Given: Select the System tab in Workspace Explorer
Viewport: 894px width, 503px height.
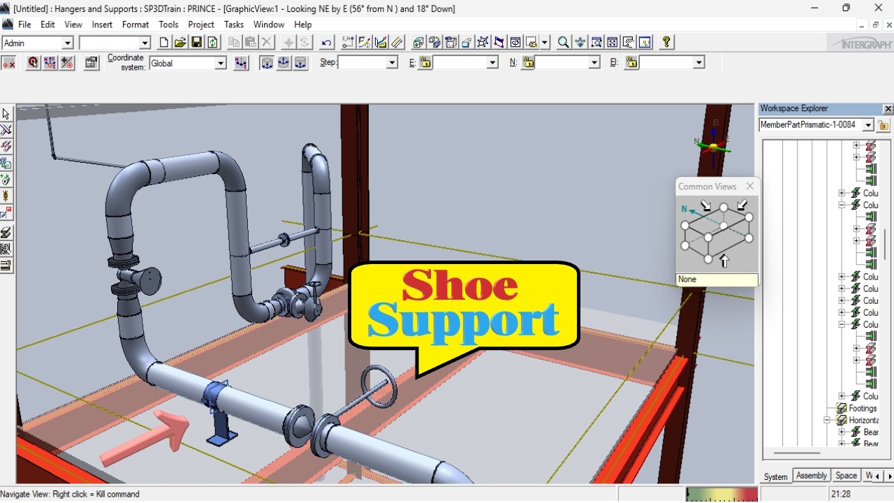Looking at the screenshot, I should click(x=775, y=476).
